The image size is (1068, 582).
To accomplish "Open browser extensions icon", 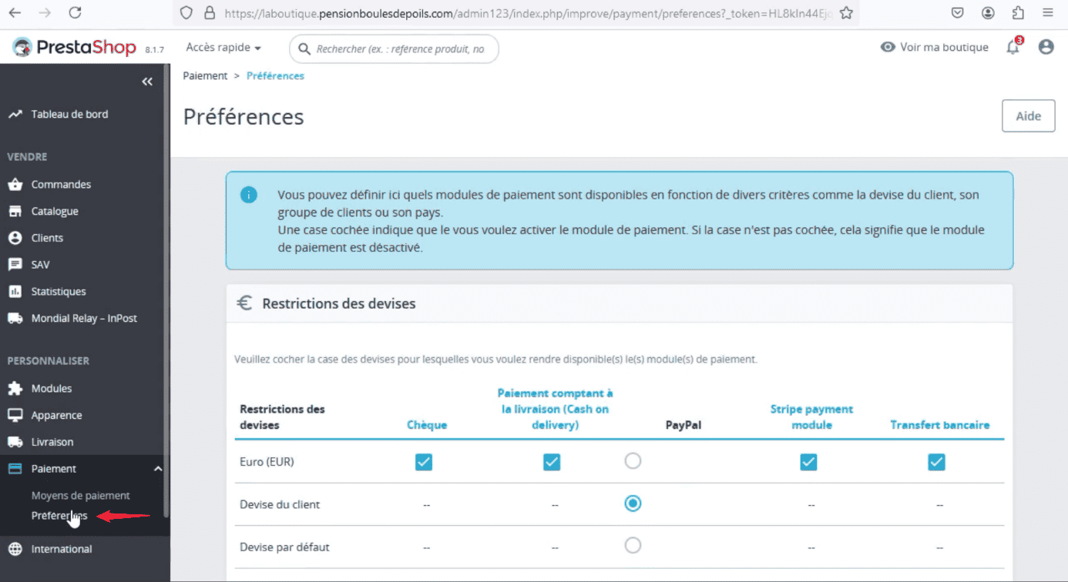I will point(1018,13).
